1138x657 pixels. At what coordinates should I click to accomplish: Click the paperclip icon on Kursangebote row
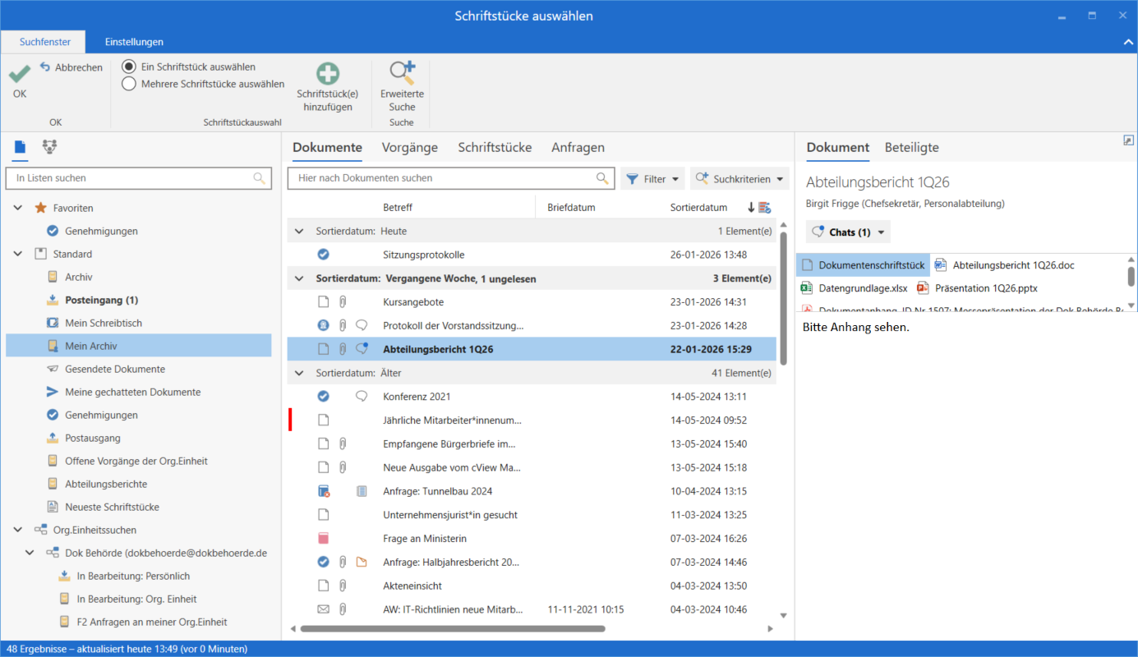(343, 302)
